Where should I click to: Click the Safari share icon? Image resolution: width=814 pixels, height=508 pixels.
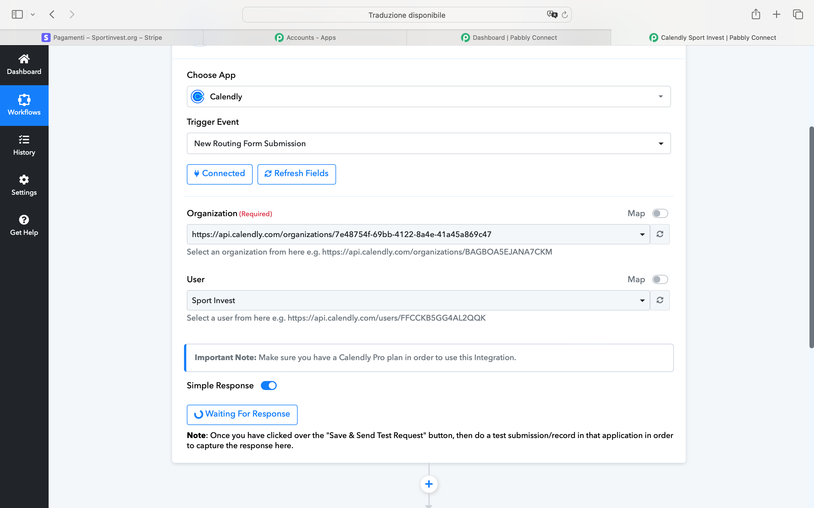756,14
